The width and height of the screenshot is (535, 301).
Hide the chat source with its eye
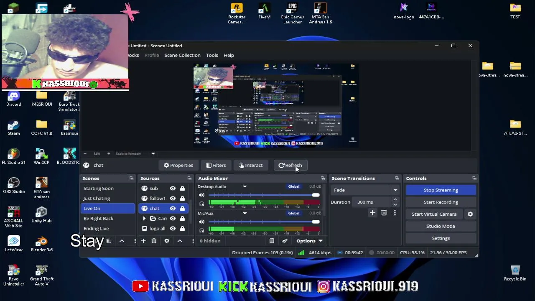coord(173,209)
